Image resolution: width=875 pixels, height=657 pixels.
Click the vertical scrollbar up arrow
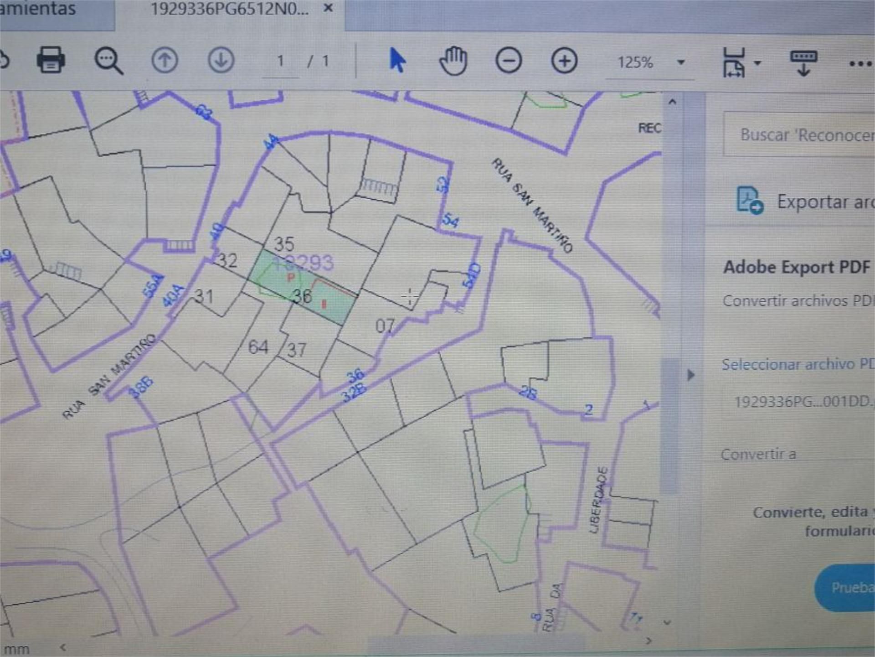[672, 102]
